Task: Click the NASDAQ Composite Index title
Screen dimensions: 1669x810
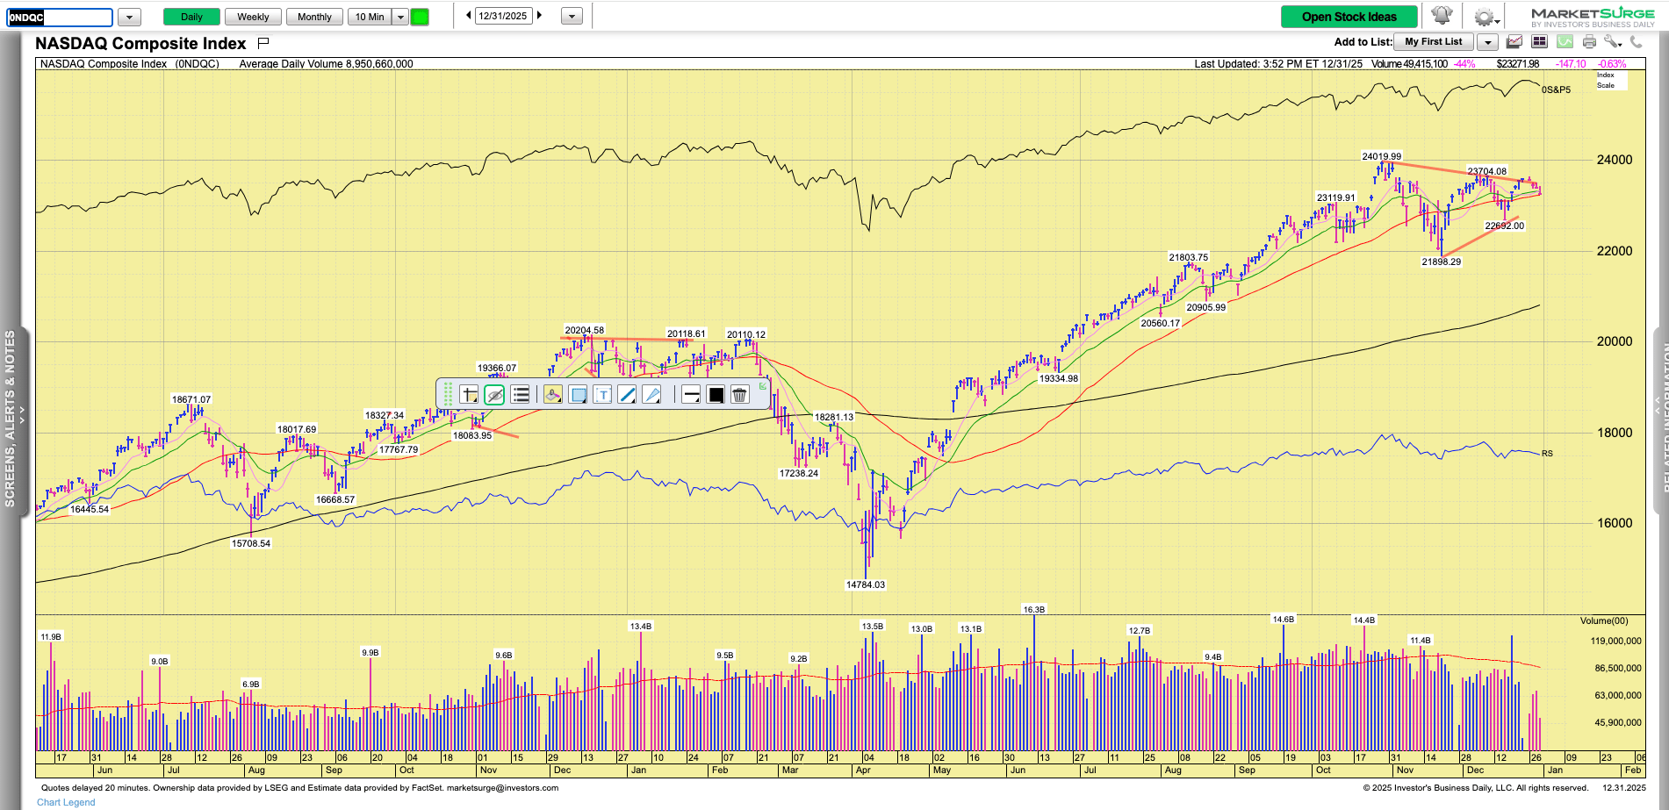Action: tap(140, 43)
